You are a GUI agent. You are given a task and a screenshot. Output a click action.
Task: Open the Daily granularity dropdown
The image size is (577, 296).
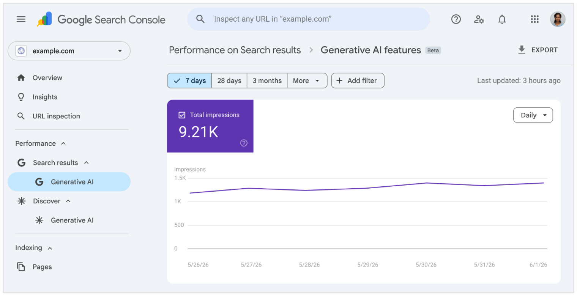(533, 115)
